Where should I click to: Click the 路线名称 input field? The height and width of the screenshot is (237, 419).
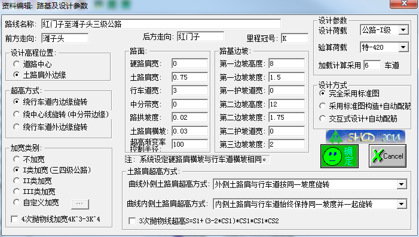161,24
